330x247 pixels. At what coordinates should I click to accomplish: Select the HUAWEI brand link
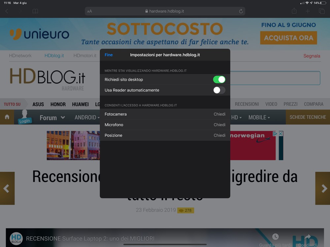click(80, 104)
